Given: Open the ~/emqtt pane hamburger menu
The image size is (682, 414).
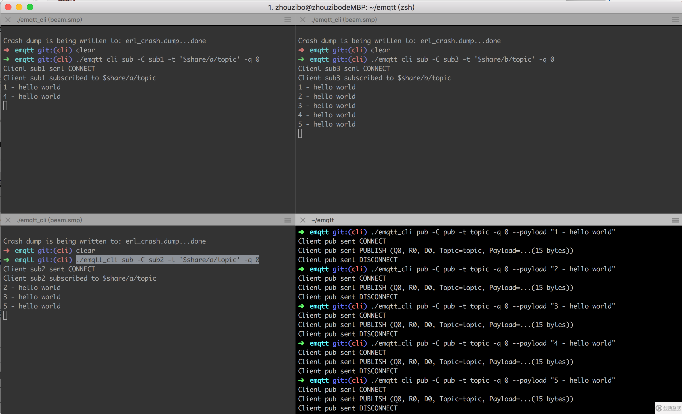Looking at the screenshot, I should (x=675, y=220).
